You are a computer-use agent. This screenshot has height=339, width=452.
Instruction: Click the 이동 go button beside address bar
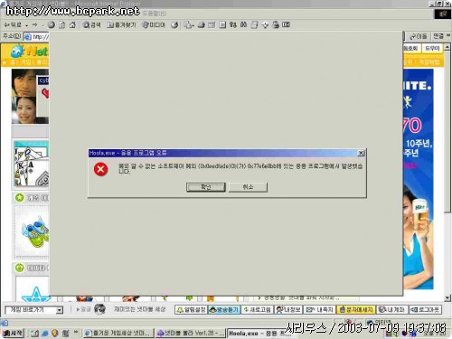pyautogui.click(x=419, y=37)
